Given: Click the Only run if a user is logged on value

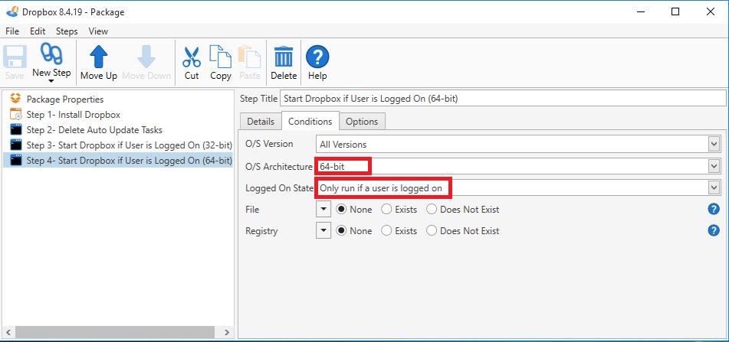Looking at the screenshot, I should click(381, 188).
